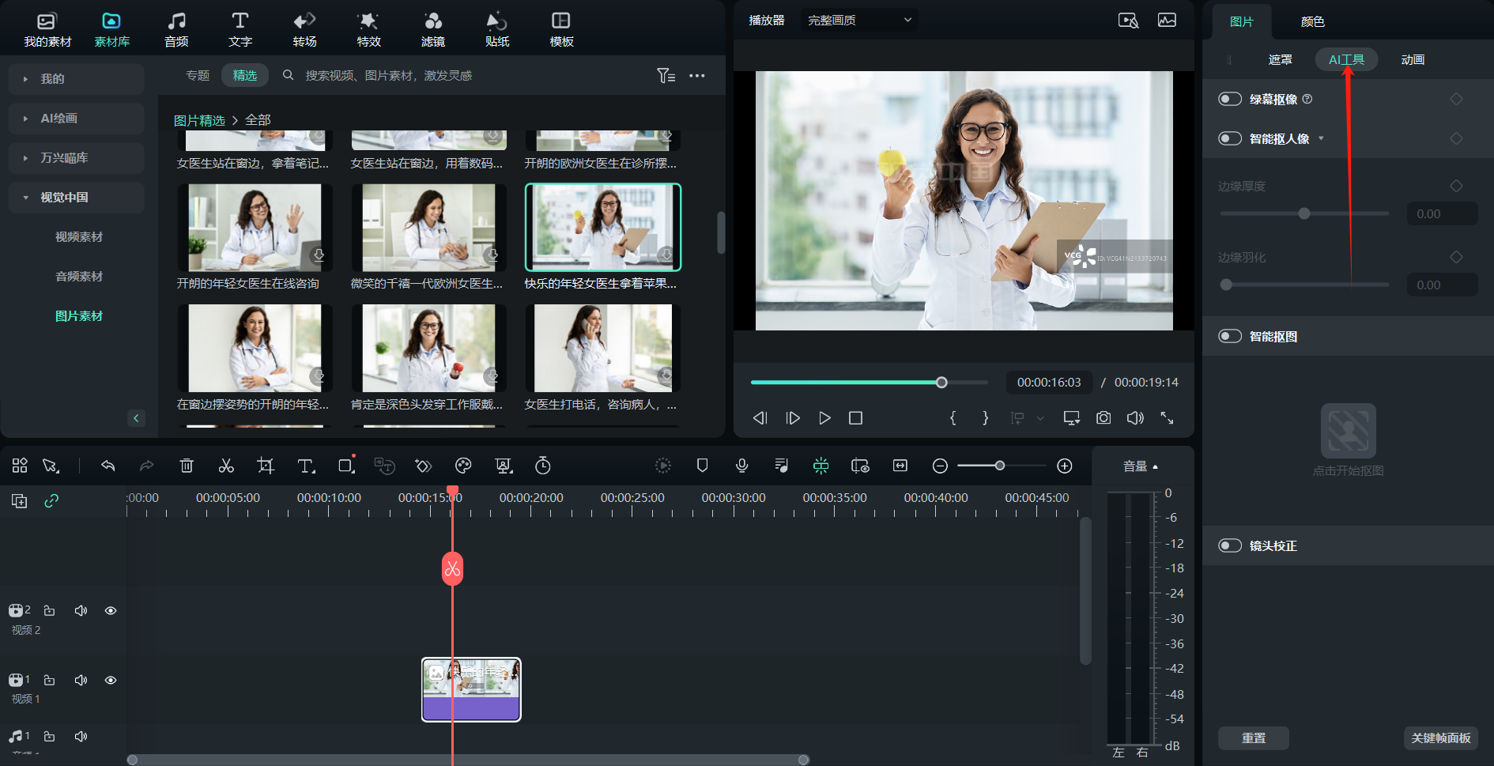Take a snapshot with the camera icon
Image resolution: width=1494 pixels, height=766 pixels.
[1104, 417]
